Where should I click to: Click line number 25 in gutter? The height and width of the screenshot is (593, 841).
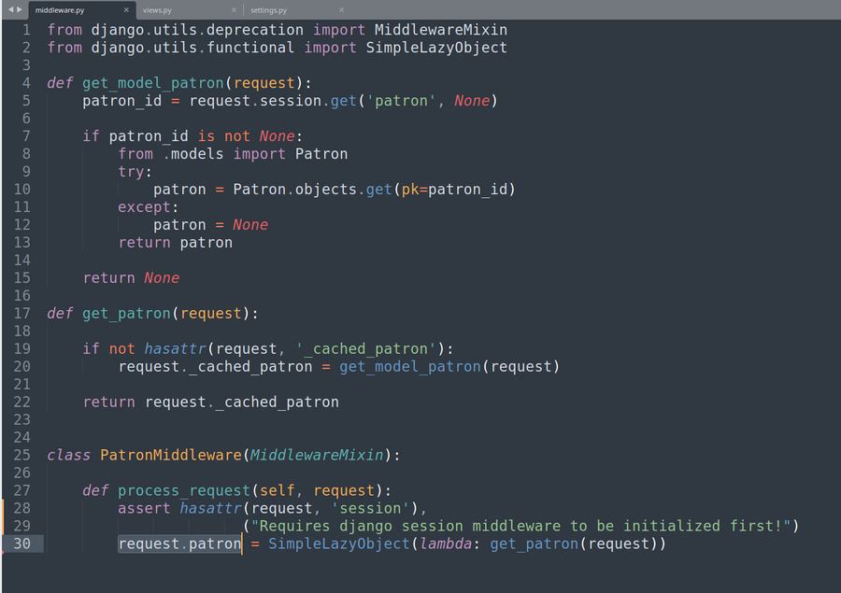pos(22,455)
